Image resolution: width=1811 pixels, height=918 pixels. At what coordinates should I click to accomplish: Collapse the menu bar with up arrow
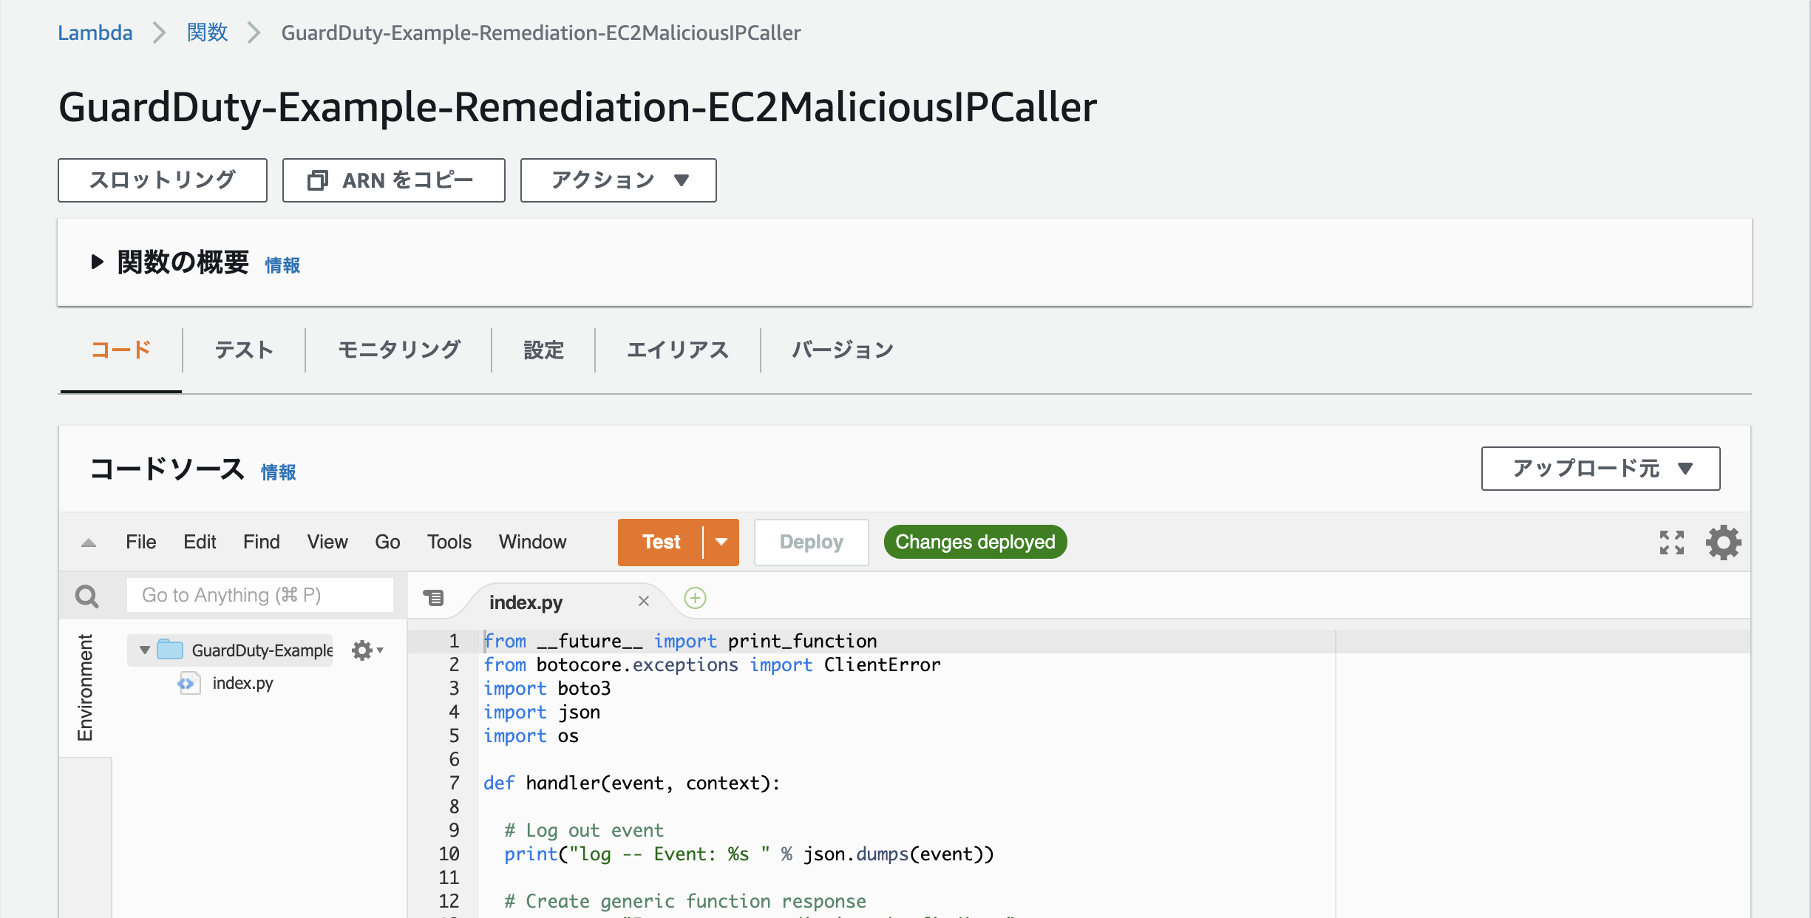tap(89, 543)
